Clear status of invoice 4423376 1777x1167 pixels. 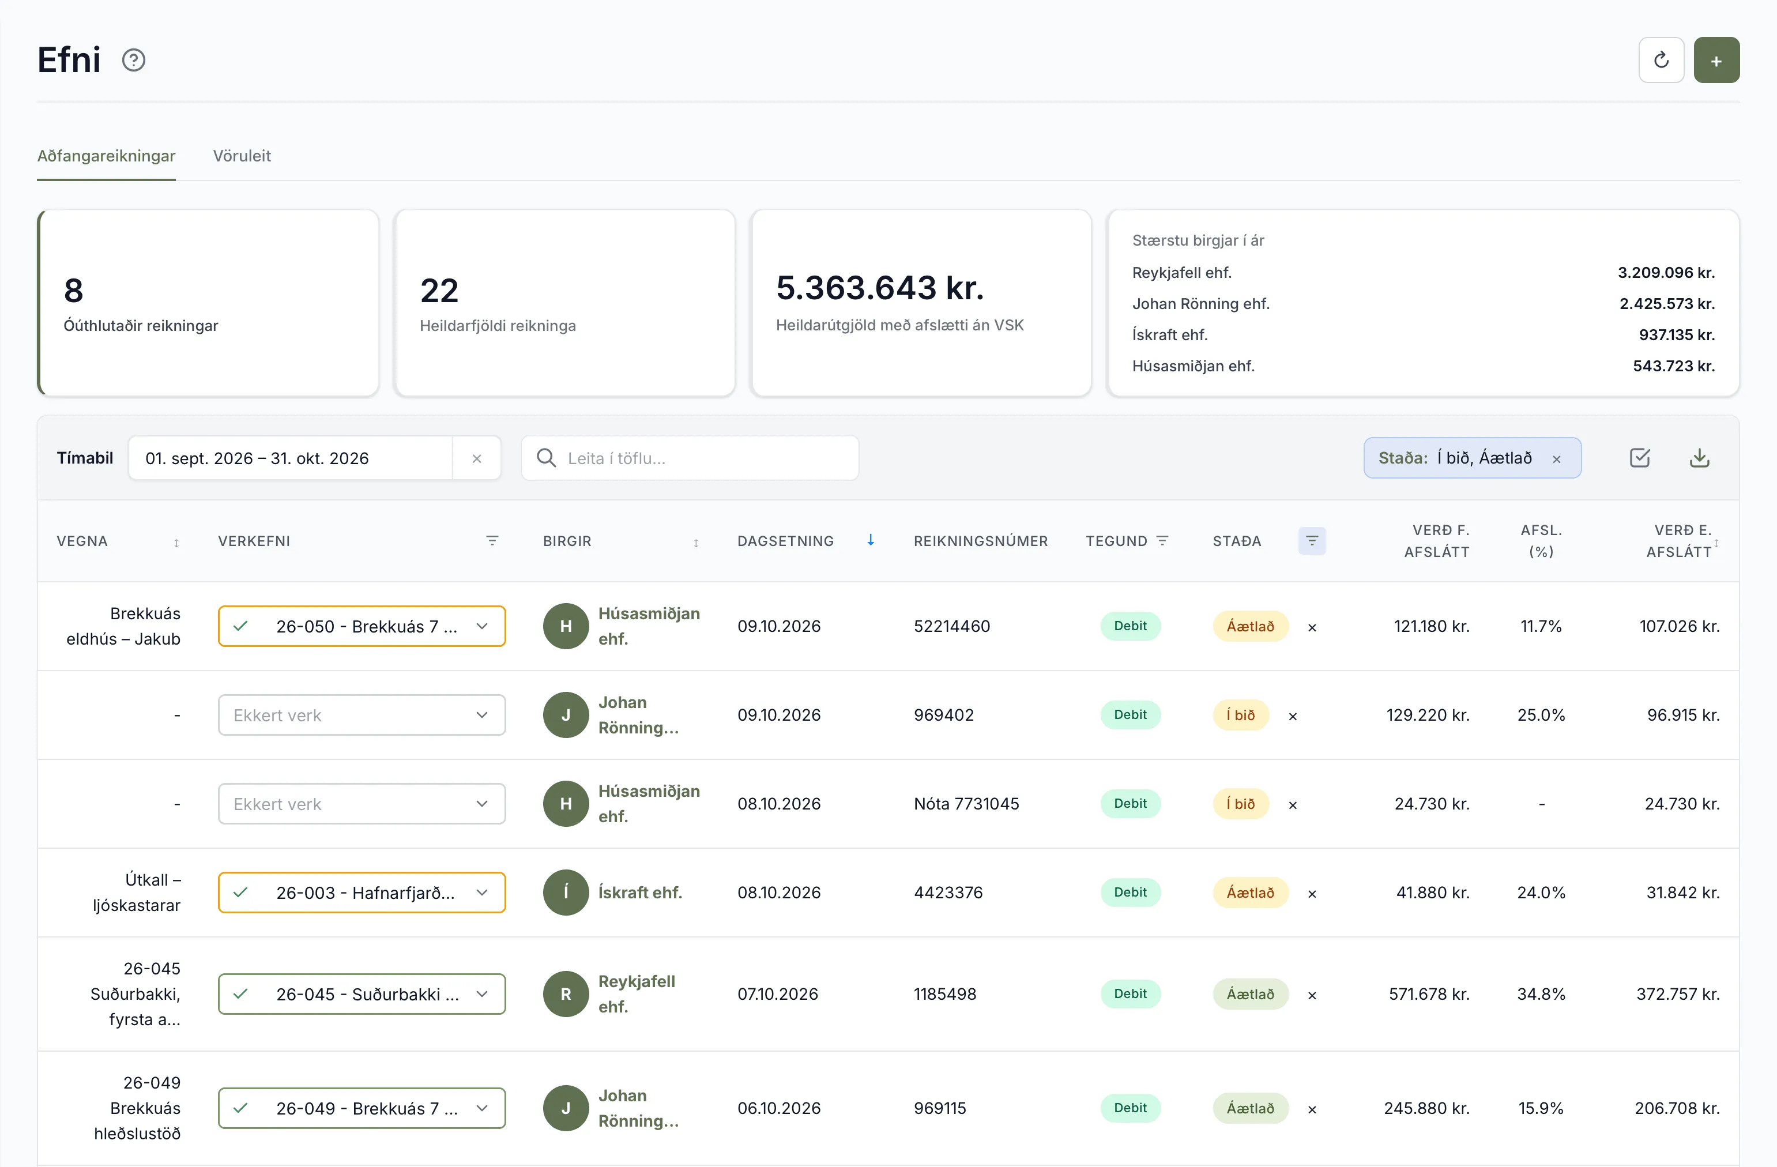tap(1312, 894)
